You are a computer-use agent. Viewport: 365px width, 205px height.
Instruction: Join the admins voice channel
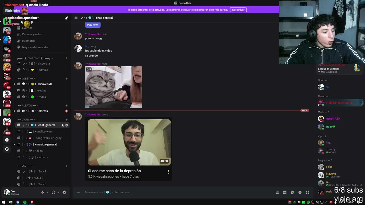pos(42,70)
